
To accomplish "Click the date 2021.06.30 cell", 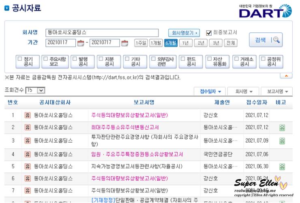I will click(257, 167).
